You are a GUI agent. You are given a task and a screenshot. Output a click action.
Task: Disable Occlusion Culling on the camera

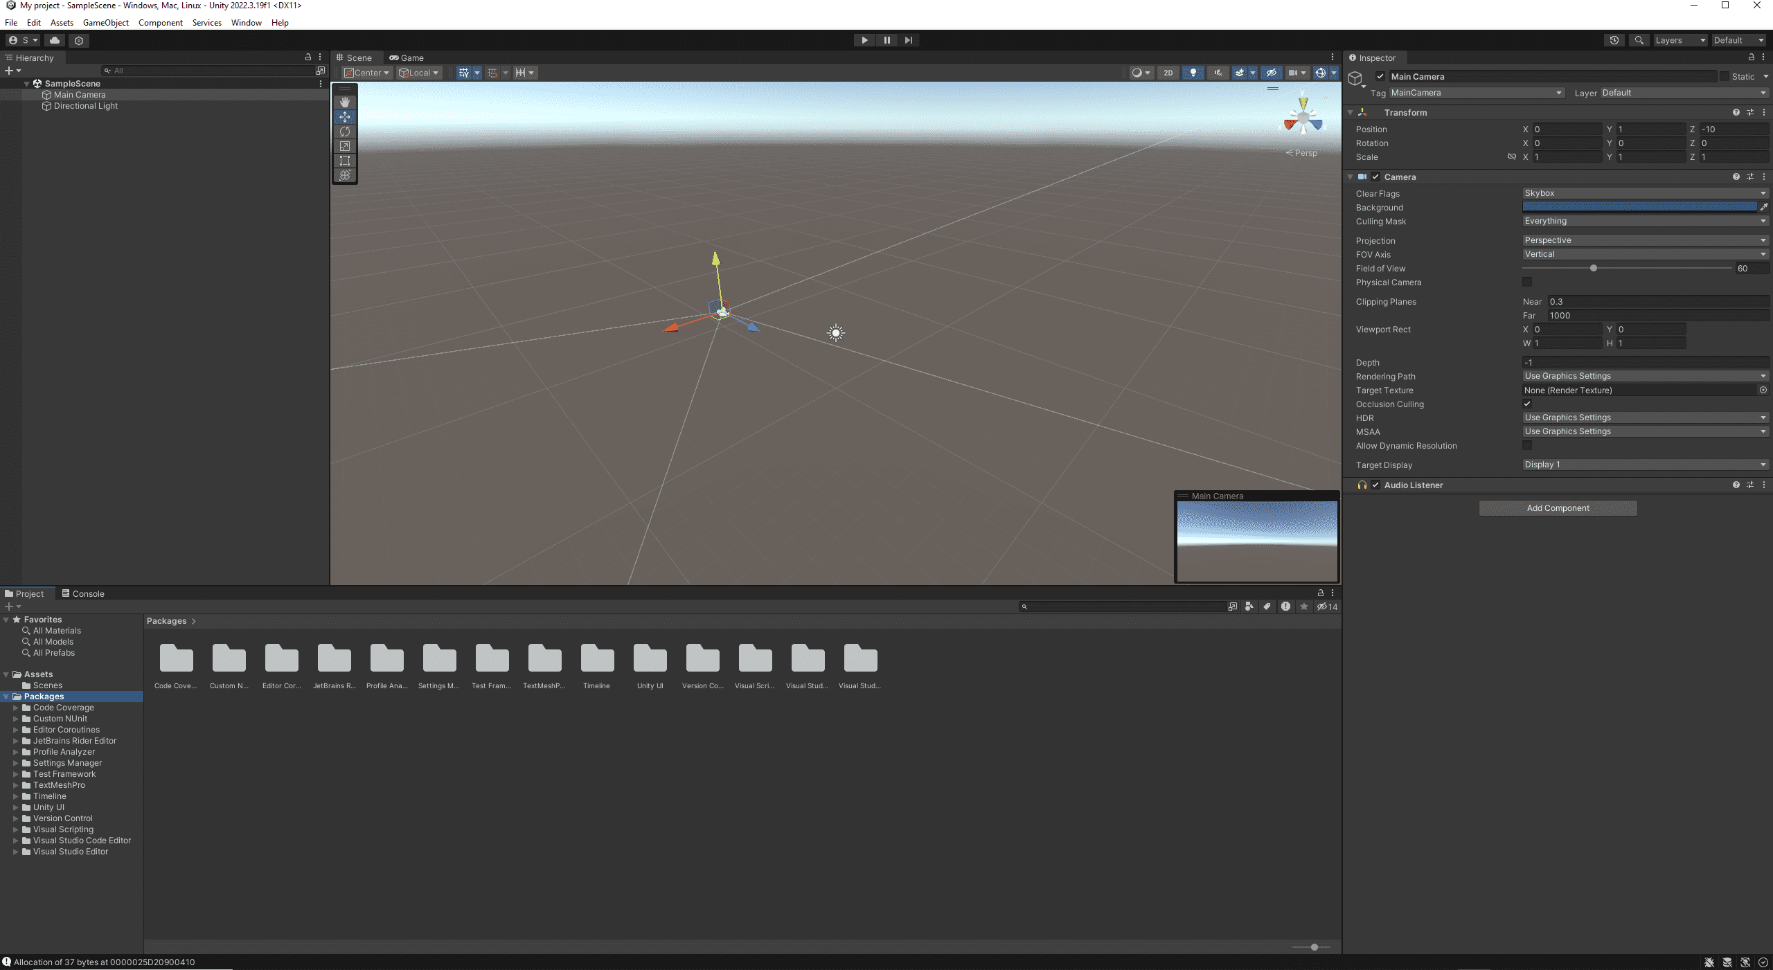(x=1526, y=404)
